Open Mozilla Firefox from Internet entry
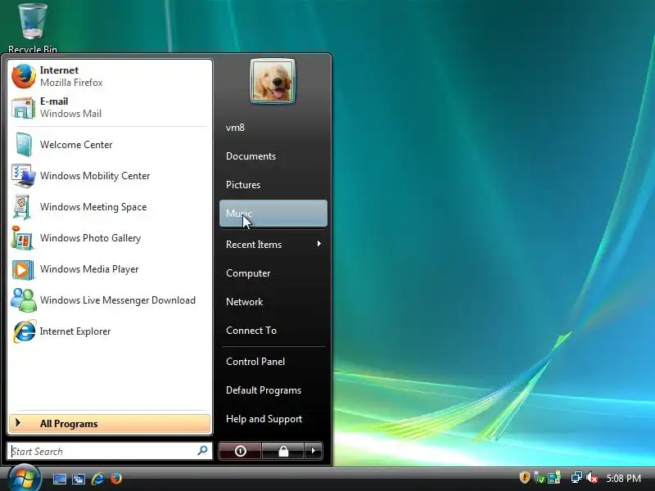 [x=110, y=76]
